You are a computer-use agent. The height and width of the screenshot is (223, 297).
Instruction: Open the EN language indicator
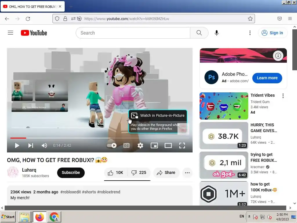(242, 216)
